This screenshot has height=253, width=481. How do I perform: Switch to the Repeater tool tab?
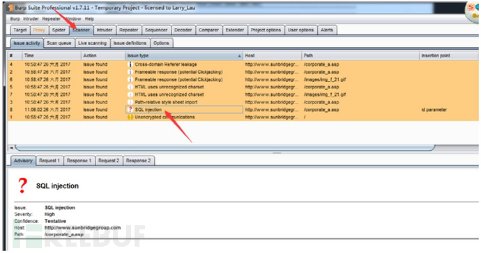click(128, 30)
